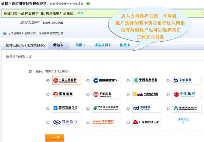The image size is (204, 142).
Task: Choose the 中国民生银行 radio button
Action: pos(168,108)
